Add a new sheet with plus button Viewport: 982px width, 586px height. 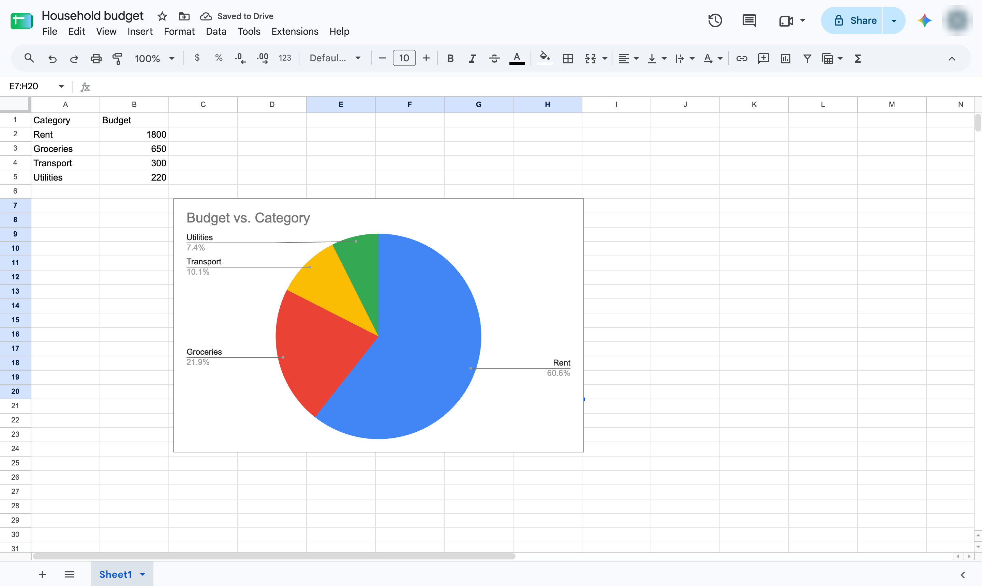(x=42, y=574)
